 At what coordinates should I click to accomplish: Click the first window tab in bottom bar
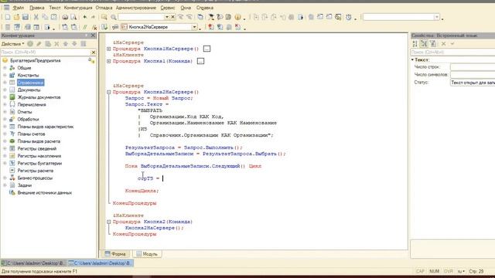[34, 263]
